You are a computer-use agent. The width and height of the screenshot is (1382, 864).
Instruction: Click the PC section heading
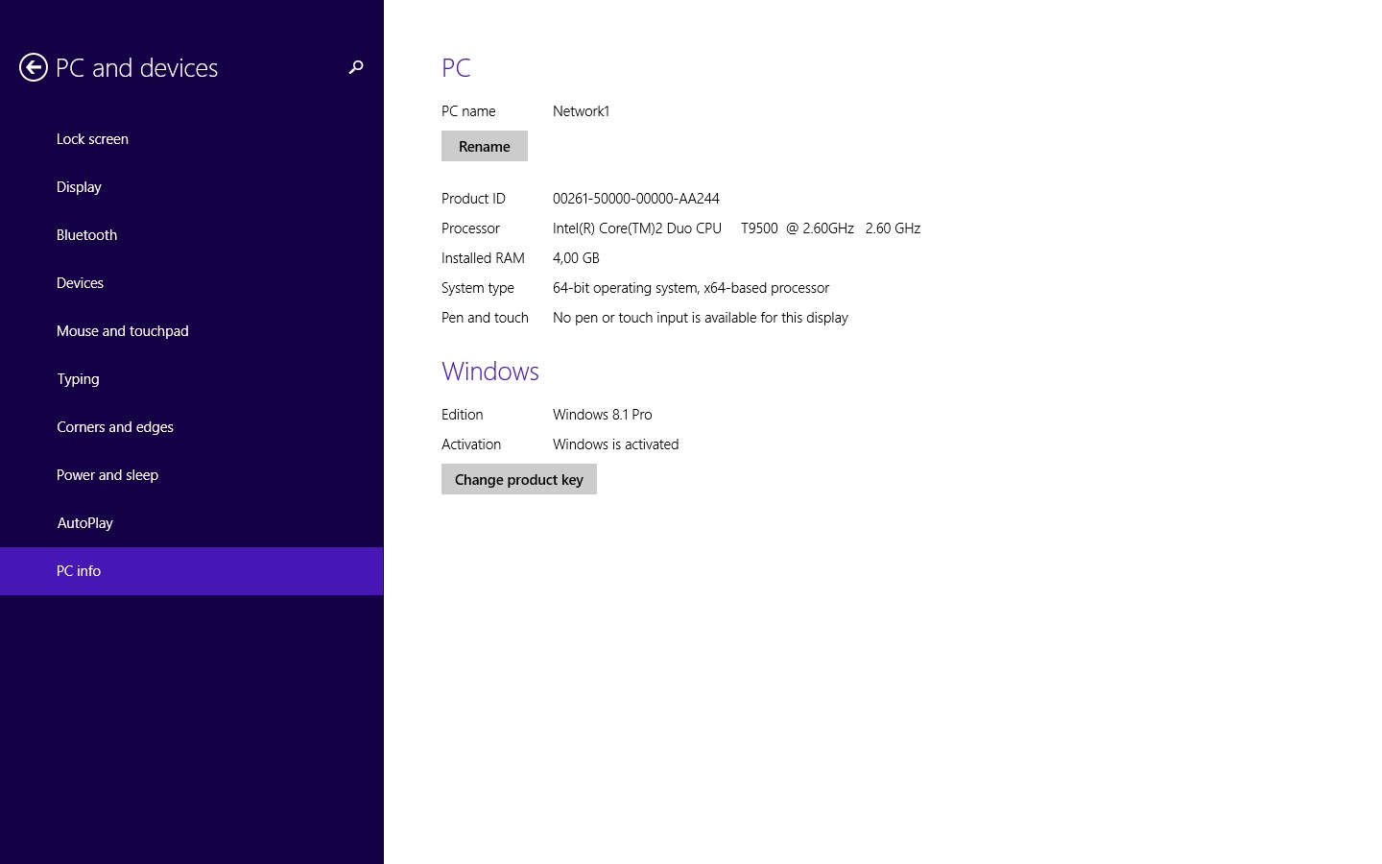[456, 68]
